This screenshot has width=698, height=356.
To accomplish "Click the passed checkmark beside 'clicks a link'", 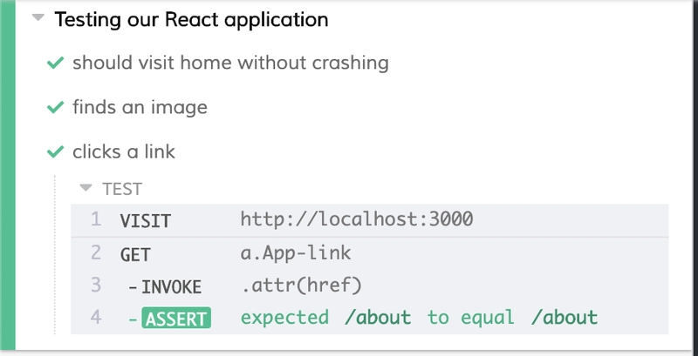I will pyautogui.click(x=56, y=152).
